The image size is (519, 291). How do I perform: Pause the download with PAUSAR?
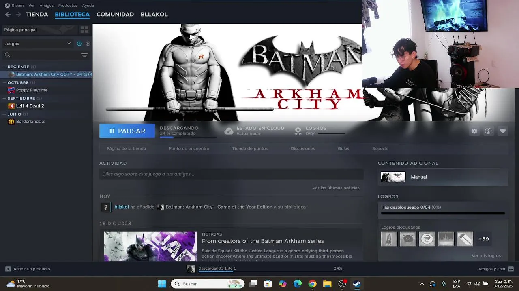coord(127,131)
